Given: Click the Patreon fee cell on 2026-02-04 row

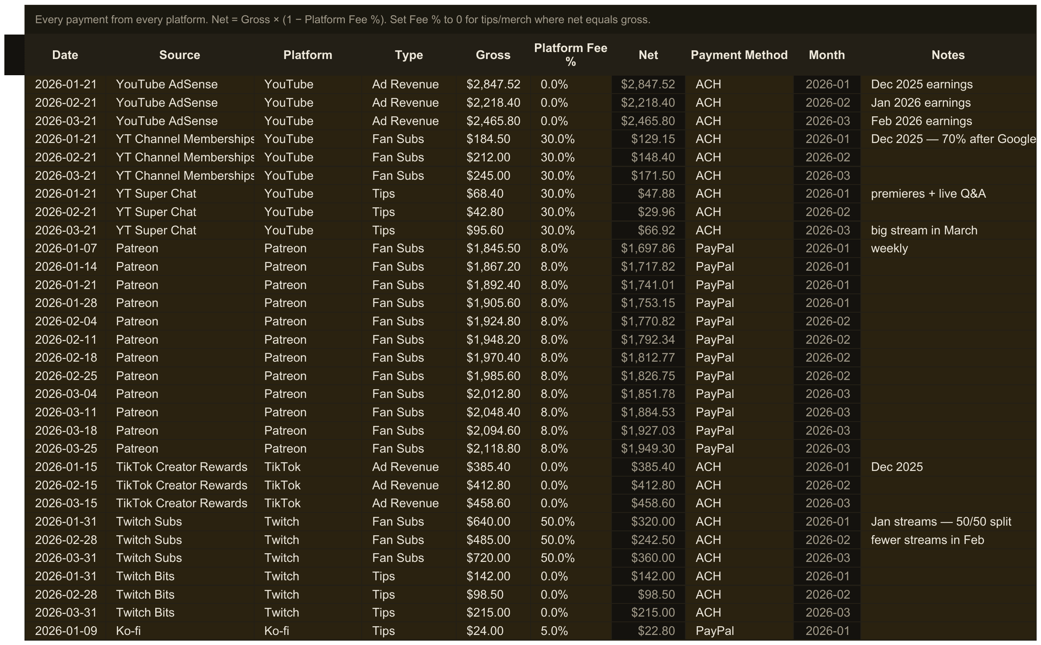Looking at the screenshot, I should (x=571, y=321).
